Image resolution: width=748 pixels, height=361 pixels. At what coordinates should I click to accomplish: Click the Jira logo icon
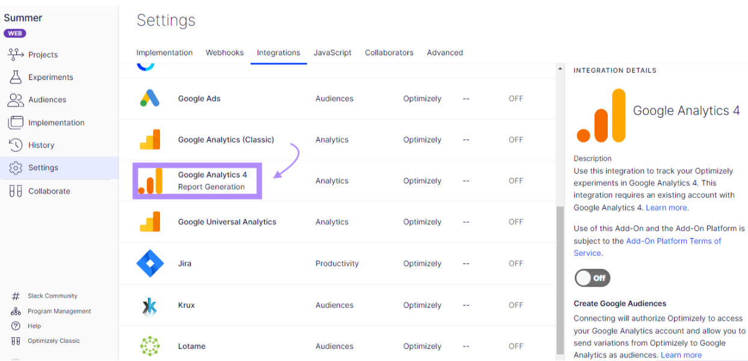point(150,264)
